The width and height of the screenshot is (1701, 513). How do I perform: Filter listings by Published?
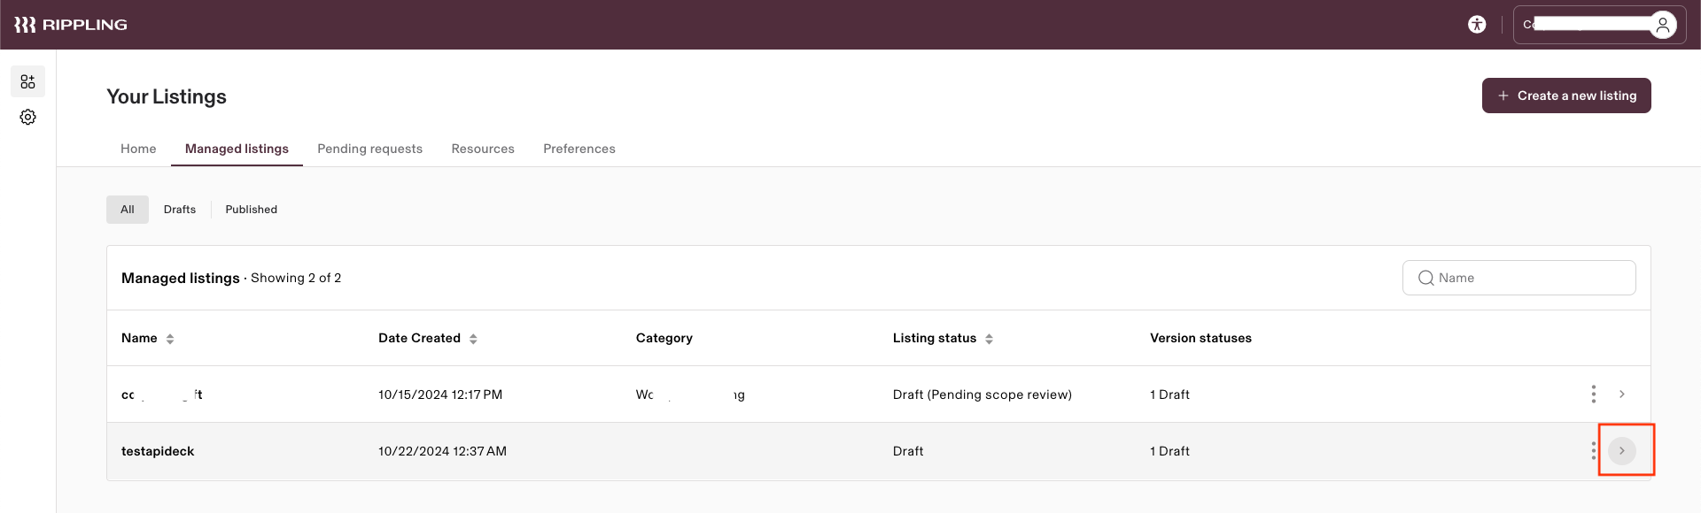pos(251,210)
